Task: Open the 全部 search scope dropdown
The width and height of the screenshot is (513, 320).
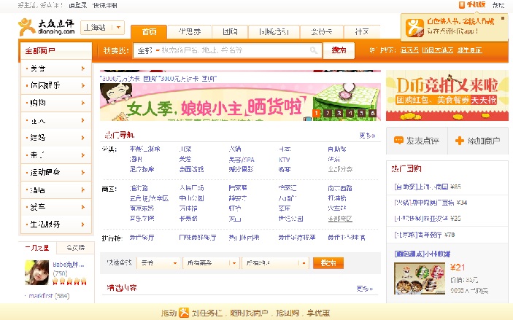Action: point(148,50)
